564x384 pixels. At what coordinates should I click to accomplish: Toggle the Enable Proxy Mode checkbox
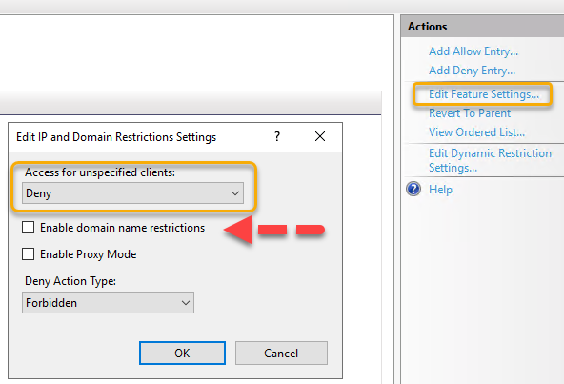pos(28,254)
